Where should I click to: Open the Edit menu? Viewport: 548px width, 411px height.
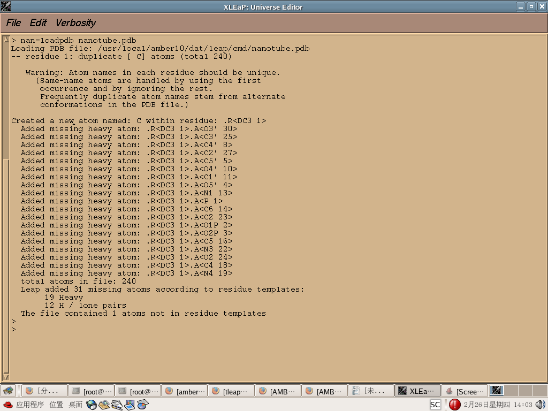click(38, 22)
